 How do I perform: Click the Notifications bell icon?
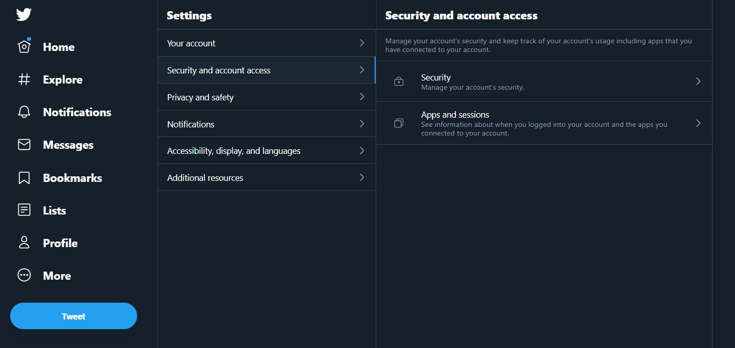(24, 112)
